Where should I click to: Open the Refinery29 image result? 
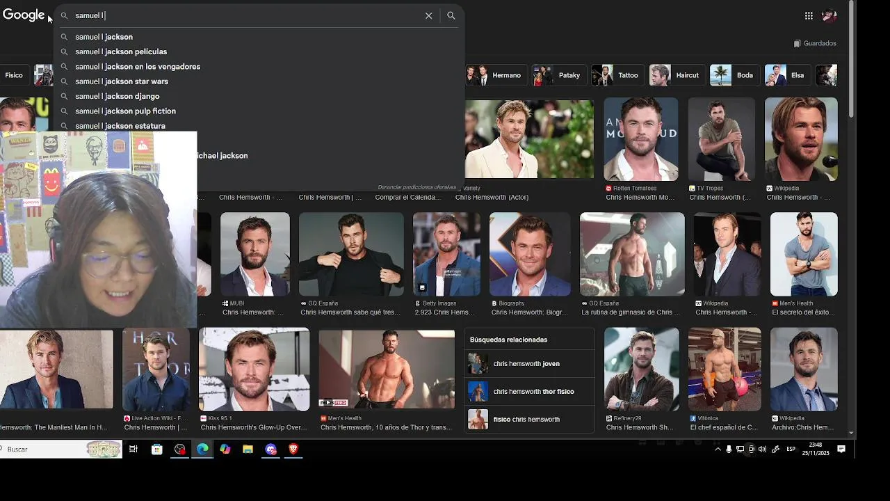pos(641,369)
